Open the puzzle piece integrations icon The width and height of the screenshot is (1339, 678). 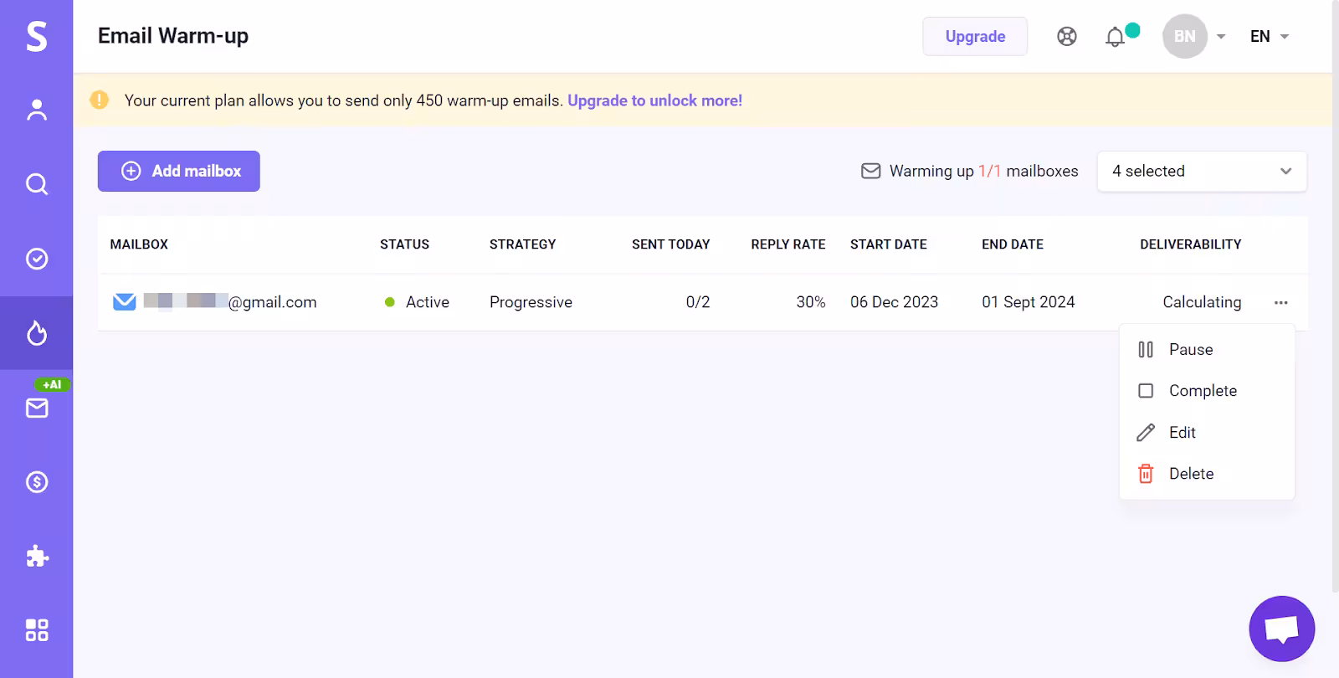click(x=36, y=556)
